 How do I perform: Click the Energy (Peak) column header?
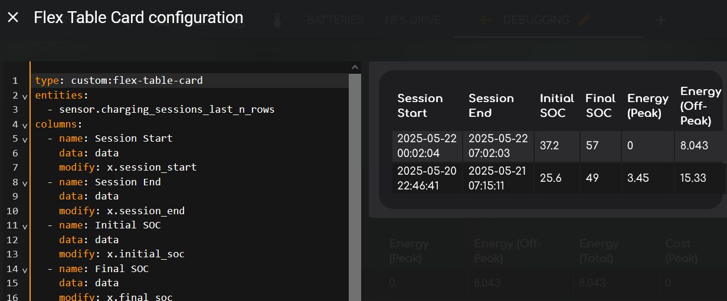(x=647, y=106)
